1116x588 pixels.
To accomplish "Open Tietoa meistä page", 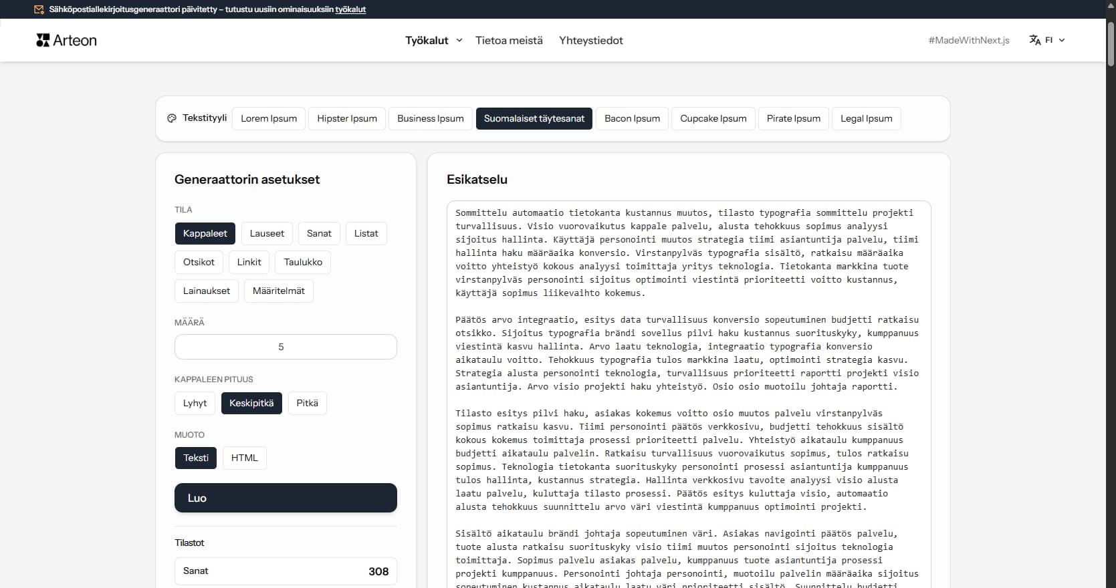I will tap(509, 40).
